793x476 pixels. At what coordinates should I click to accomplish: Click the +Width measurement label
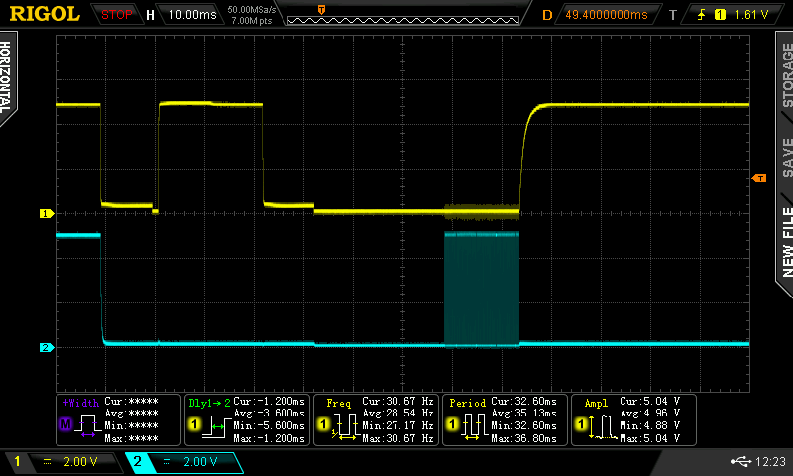click(80, 403)
